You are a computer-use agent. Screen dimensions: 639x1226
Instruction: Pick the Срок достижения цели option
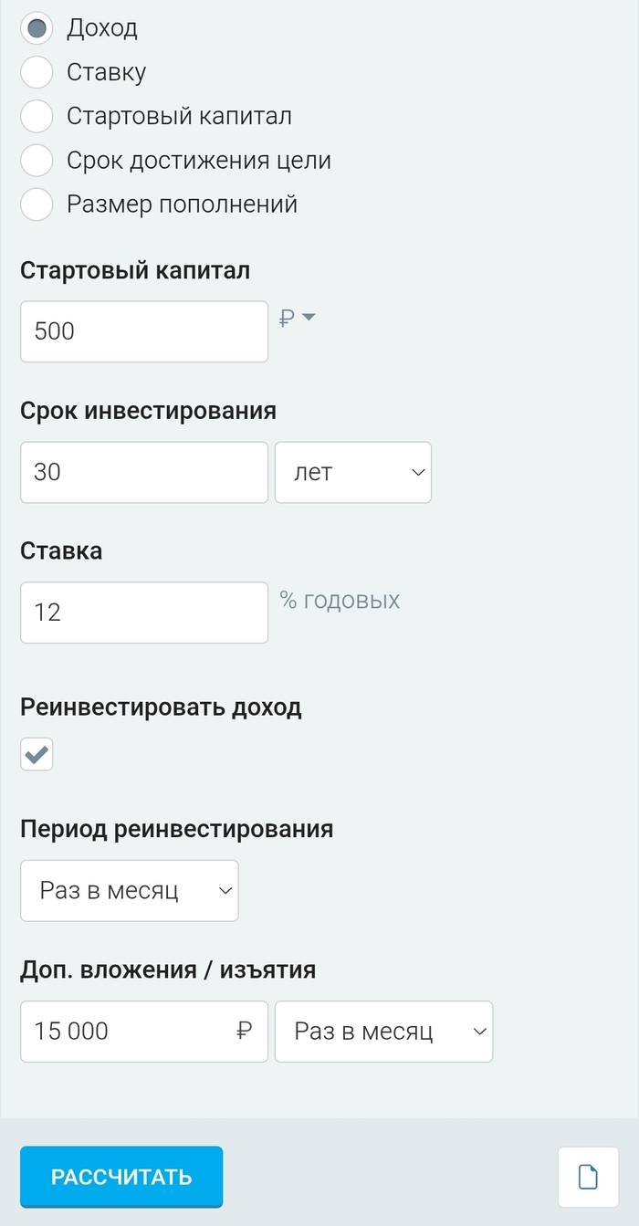37,161
